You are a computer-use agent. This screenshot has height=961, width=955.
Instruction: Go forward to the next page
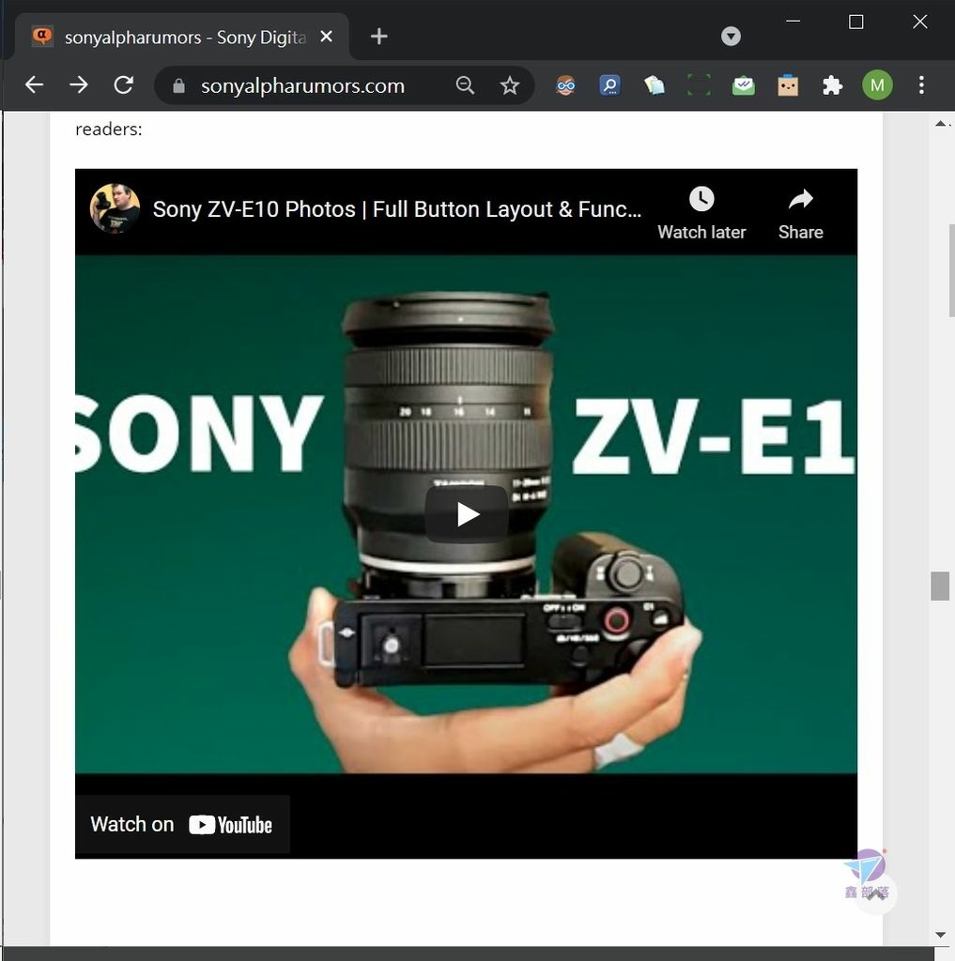click(x=79, y=84)
